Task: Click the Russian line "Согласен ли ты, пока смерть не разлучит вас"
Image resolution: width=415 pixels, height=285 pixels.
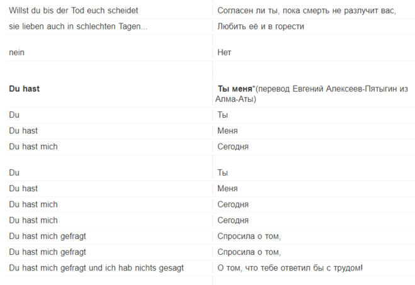Action: point(306,11)
